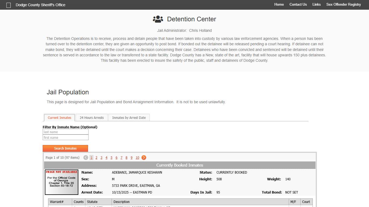
Task: Open the Links navigation item
Action: pyautogui.click(x=316, y=5)
